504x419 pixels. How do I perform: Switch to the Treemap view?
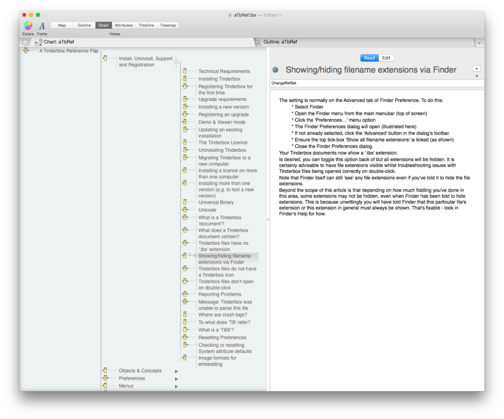coord(168,25)
